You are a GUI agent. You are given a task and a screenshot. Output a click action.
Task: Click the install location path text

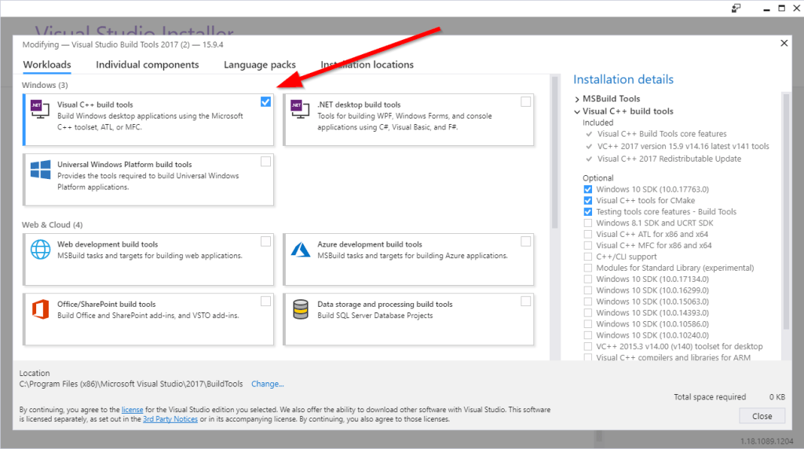pyautogui.click(x=131, y=384)
